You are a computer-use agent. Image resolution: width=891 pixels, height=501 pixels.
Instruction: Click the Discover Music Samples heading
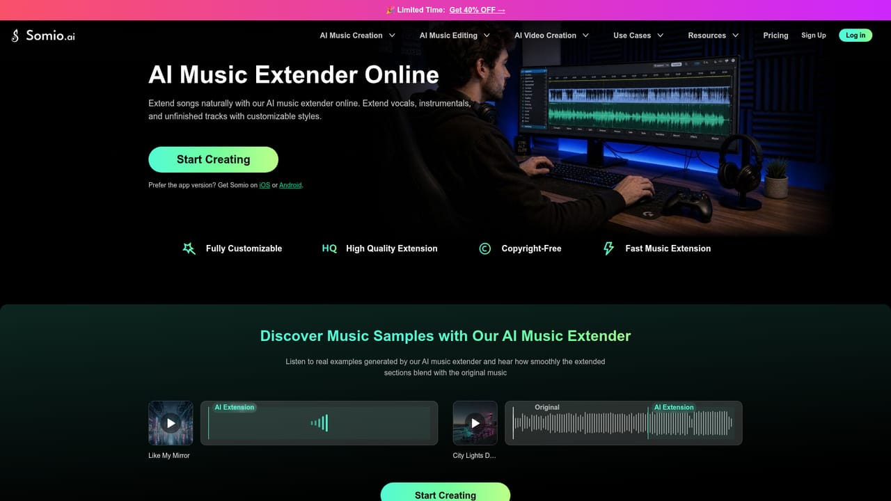click(x=445, y=335)
